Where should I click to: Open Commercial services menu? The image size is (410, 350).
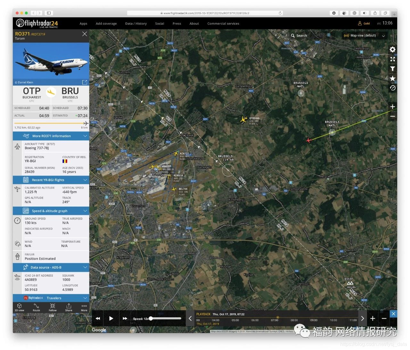pyautogui.click(x=223, y=23)
